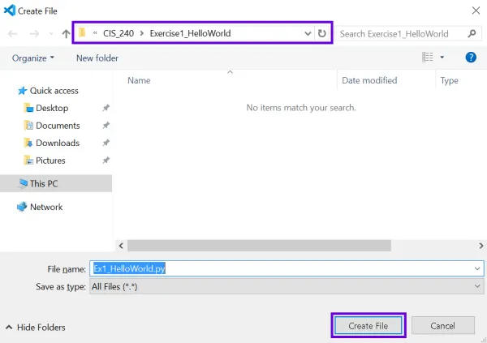
Task: Click the Back navigation arrow
Action: pyautogui.click(x=12, y=33)
